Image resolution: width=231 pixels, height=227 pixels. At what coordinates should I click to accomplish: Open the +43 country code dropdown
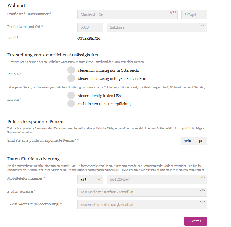coord(90,179)
